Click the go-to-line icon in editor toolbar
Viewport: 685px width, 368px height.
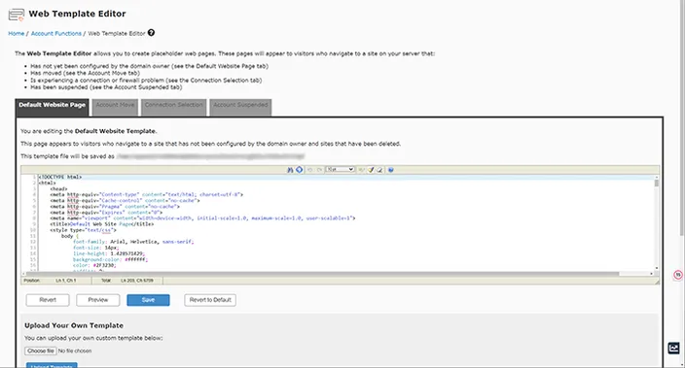click(x=300, y=170)
